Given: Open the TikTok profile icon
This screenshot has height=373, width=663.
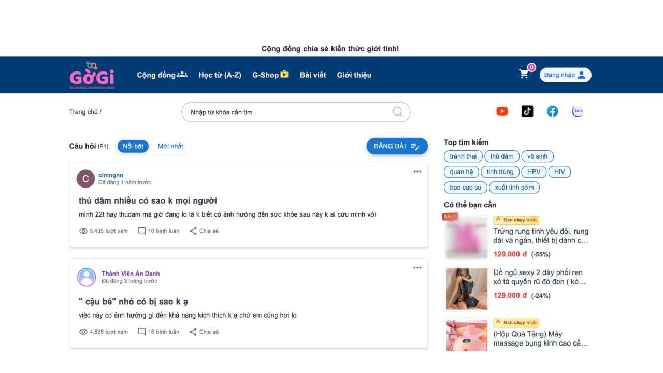Looking at the screenshot, I should tap(527, 111).
